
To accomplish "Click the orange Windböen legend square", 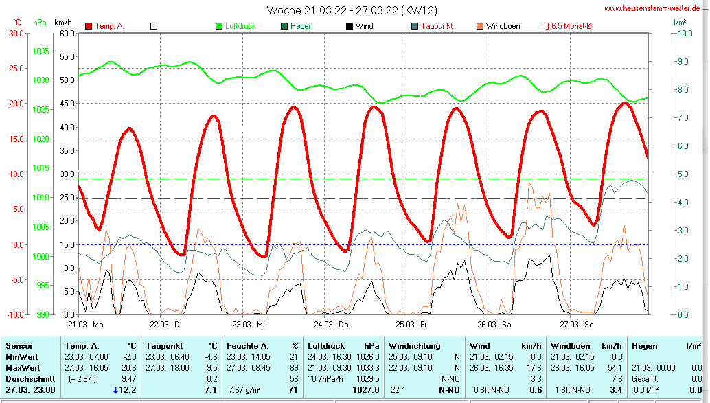I will (480, 26).
